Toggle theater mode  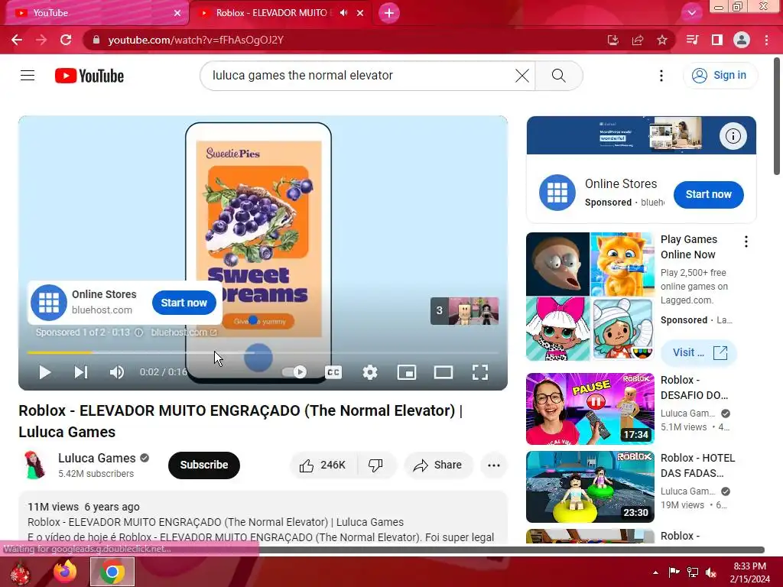[443, 372]
